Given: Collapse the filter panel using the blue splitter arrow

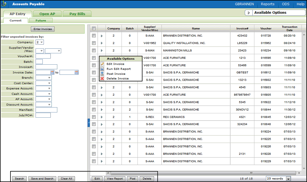Looking at the screenshot, I should coord(89,123).
